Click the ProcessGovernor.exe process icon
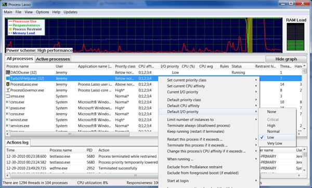 pos(8,90)
